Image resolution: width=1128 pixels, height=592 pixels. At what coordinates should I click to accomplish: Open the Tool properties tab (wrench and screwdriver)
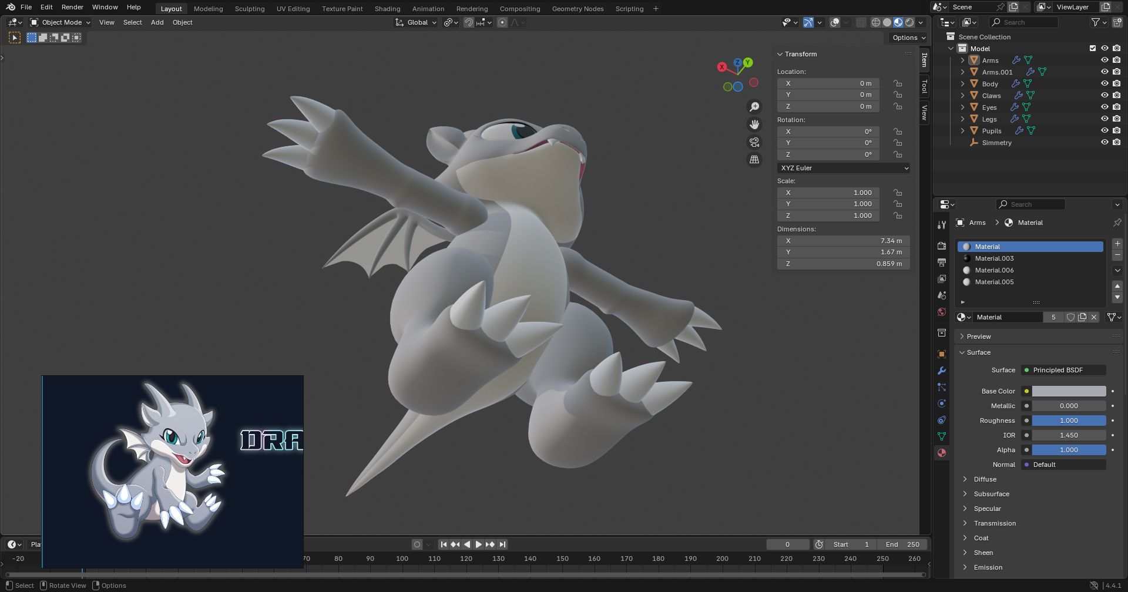pos(942,225)
